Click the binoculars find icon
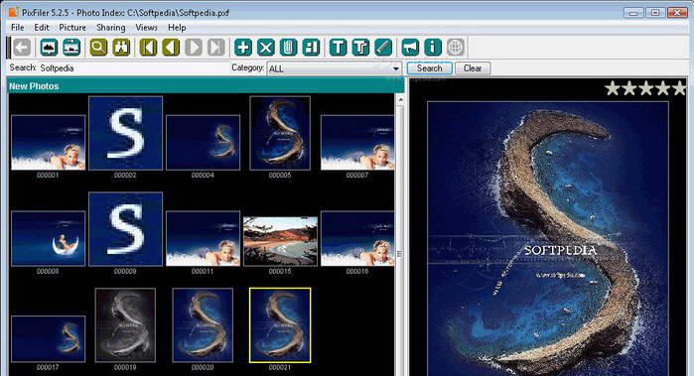This screenshot has width=694, height=376. click(x=121, y=48)
